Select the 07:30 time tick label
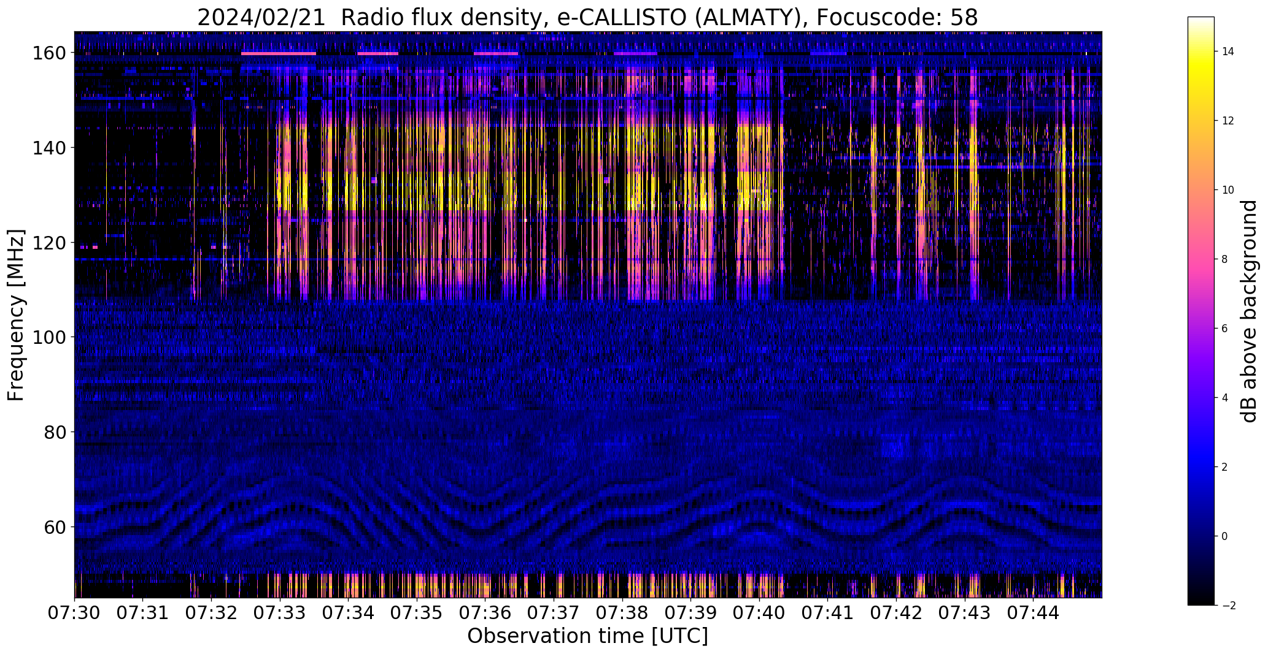Screen dimensions: 1268x654 point(75,613)
